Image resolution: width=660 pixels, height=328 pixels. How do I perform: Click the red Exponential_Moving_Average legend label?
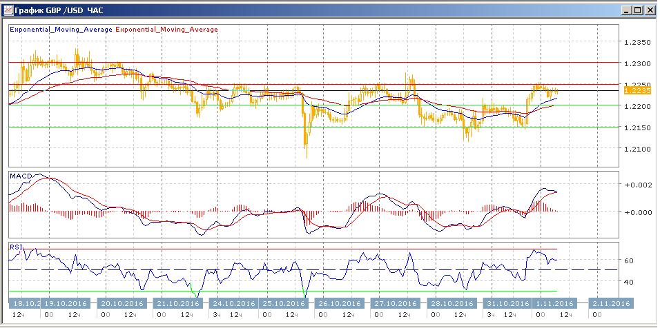point(166,30)
